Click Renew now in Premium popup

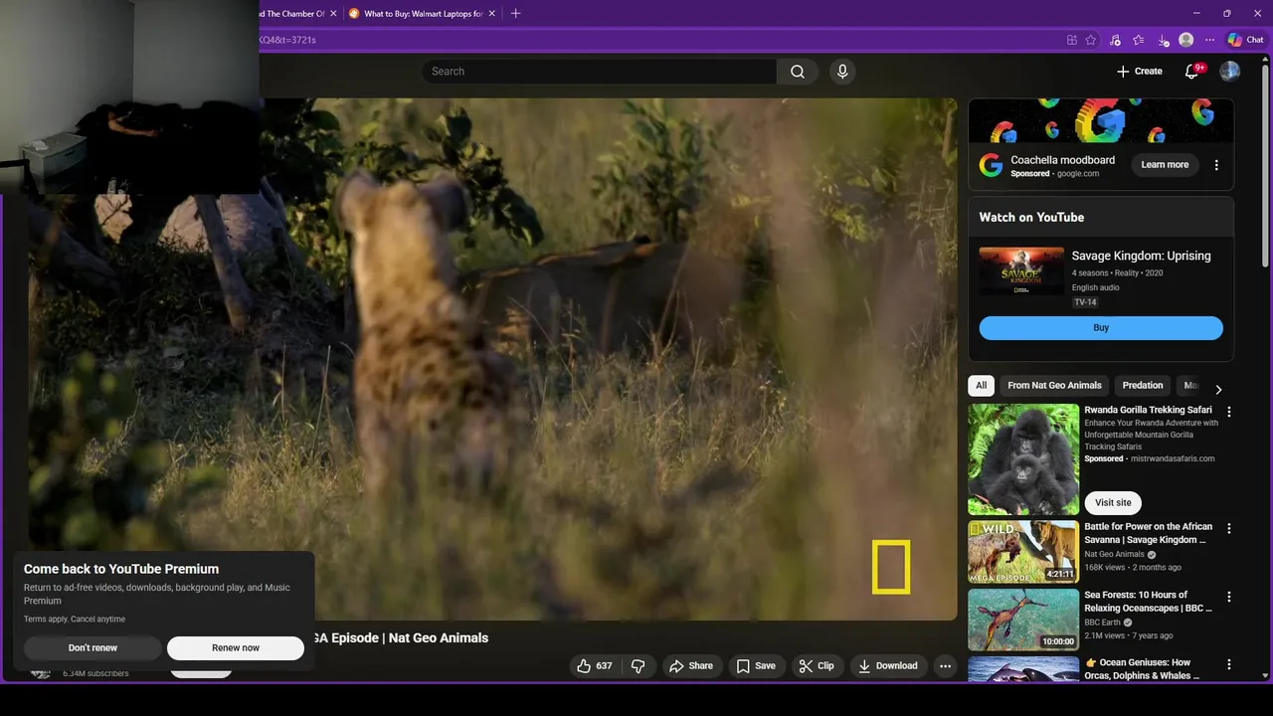(x=236, y=648)
